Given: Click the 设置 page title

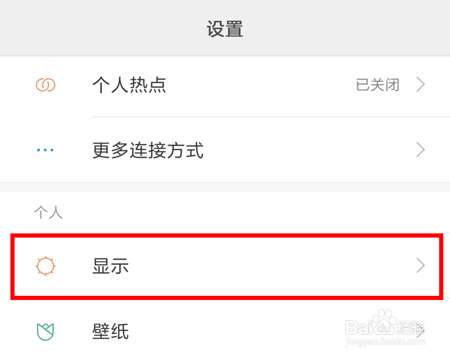Looking at the screenshot, I should pos(225,29).
